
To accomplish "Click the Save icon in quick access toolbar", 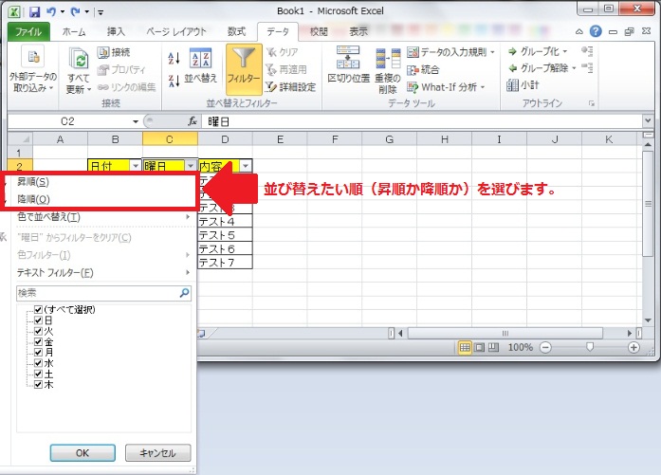I will point(34,11).
